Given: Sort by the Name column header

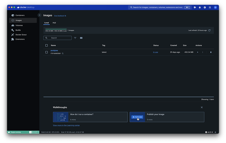Looking at the screenshot, I should [53, 45].
